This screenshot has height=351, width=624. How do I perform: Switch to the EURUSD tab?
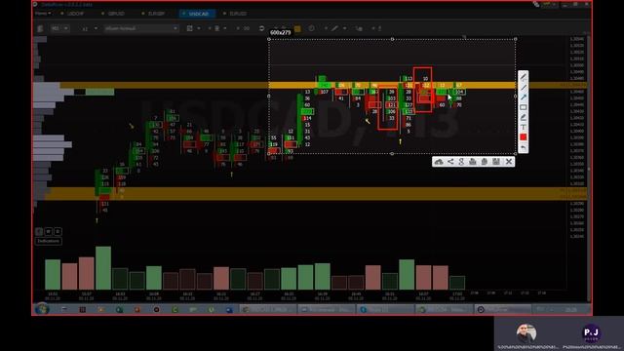coord(236,14)
